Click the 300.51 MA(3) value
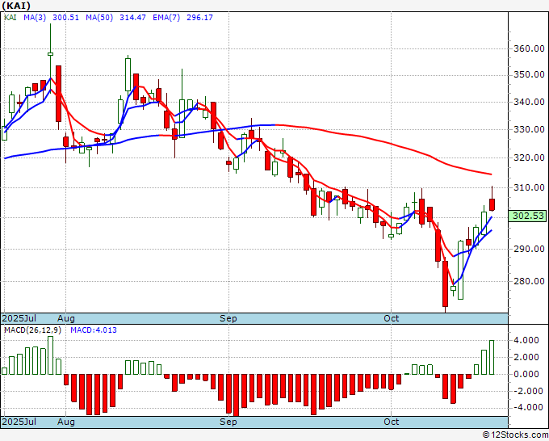The height and width of the screenshot is (441, 549). pos(65,18)
